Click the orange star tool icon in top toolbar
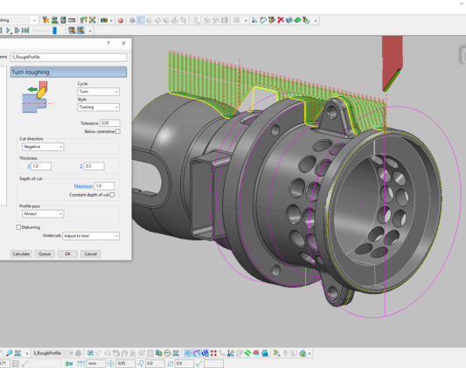Viewport: 466px width, 368px height. (45, 20)
